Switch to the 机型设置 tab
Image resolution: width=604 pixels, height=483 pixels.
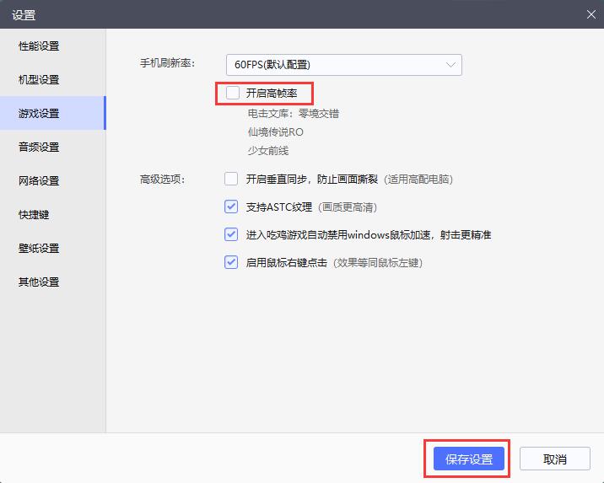pyautogui.click(x=40, y=80)
